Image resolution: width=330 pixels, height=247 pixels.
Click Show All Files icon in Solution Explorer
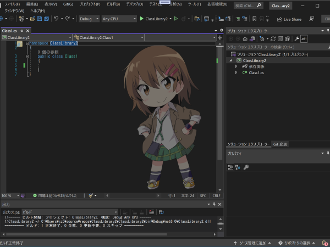click(x=287, y=39)
